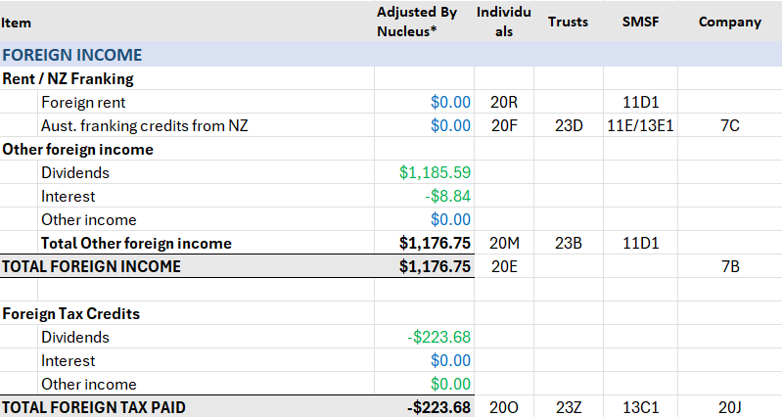Click the Foreign rent row label

coord(83,102)
